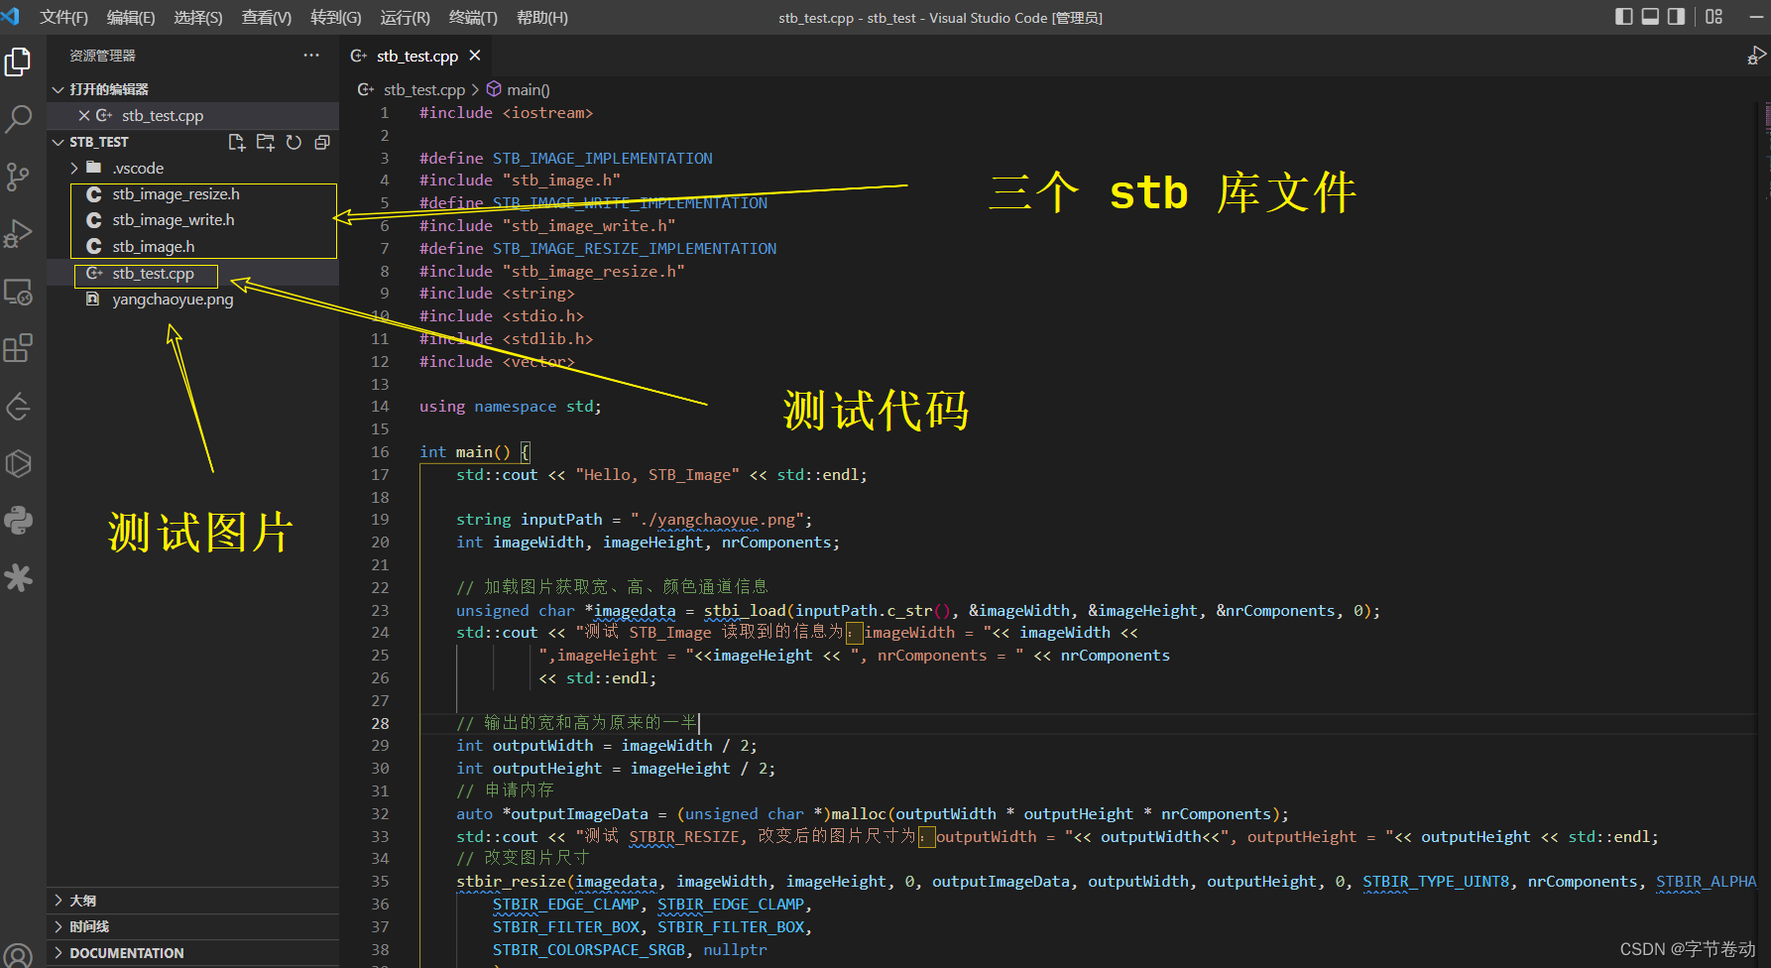Click main() in the breadcrumb
This screenshot has height=968, width=1771.
click(529, 89)
